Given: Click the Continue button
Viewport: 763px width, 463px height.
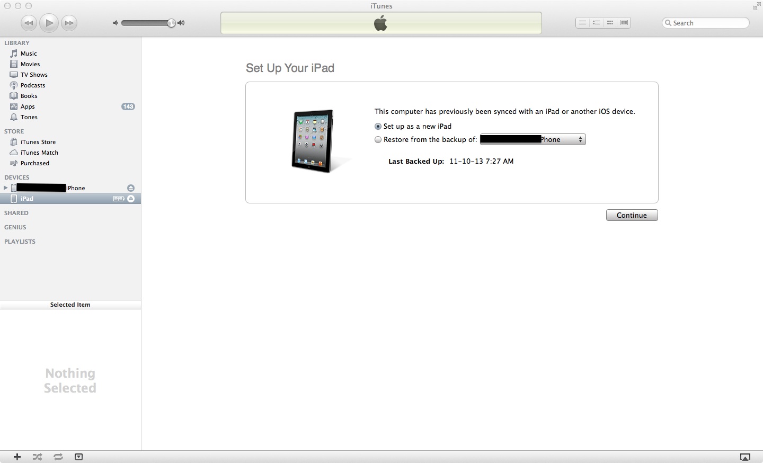Looking at the screenshot, I should coord(632,215).
